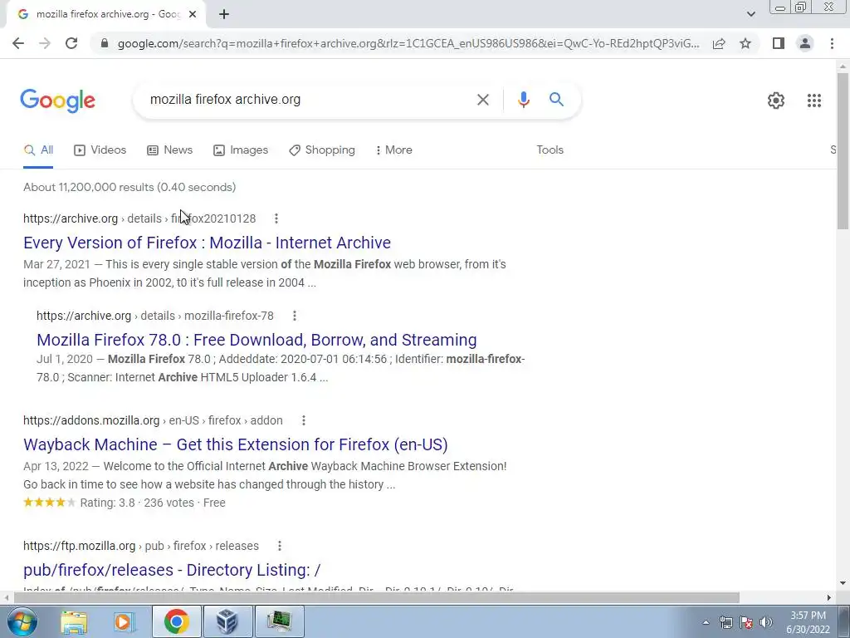Switch to Videos results
The image size is (850, 638).
click(100, 150)
